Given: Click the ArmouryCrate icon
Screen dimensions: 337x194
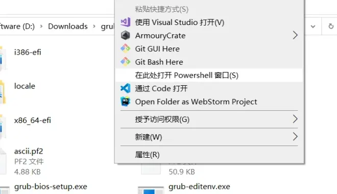Looking at the screenshot, I should coord(125,35).
